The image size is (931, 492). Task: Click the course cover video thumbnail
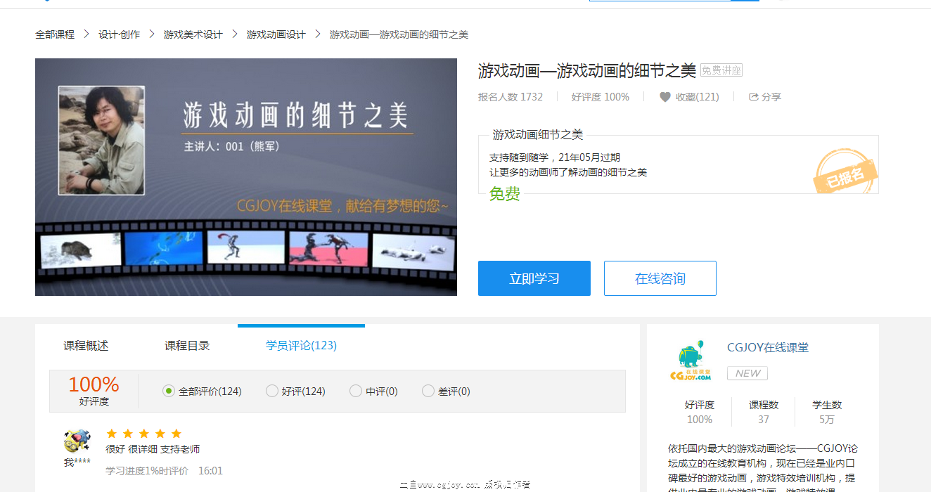click(245, 176)
